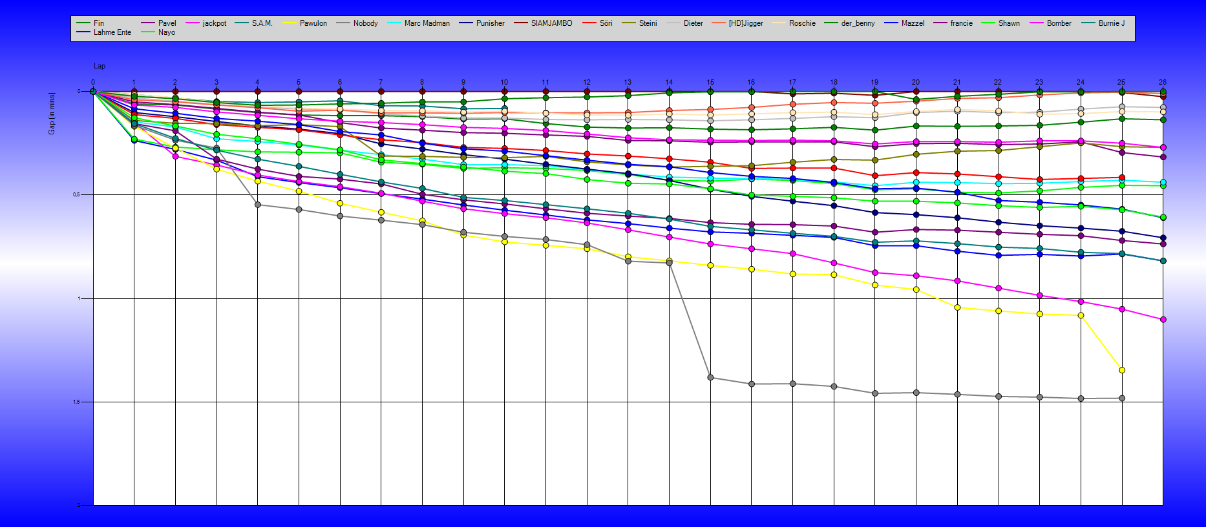The image size is (1206, 527).
Task: Click lap number 6 on the axis
Action: [x=340, y=83]
